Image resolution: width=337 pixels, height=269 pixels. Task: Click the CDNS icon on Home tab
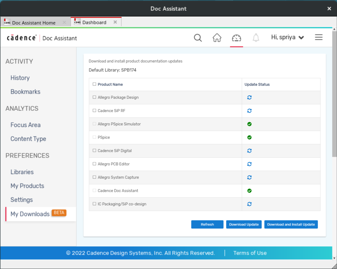pyautogui.click(x=7, y=22)
